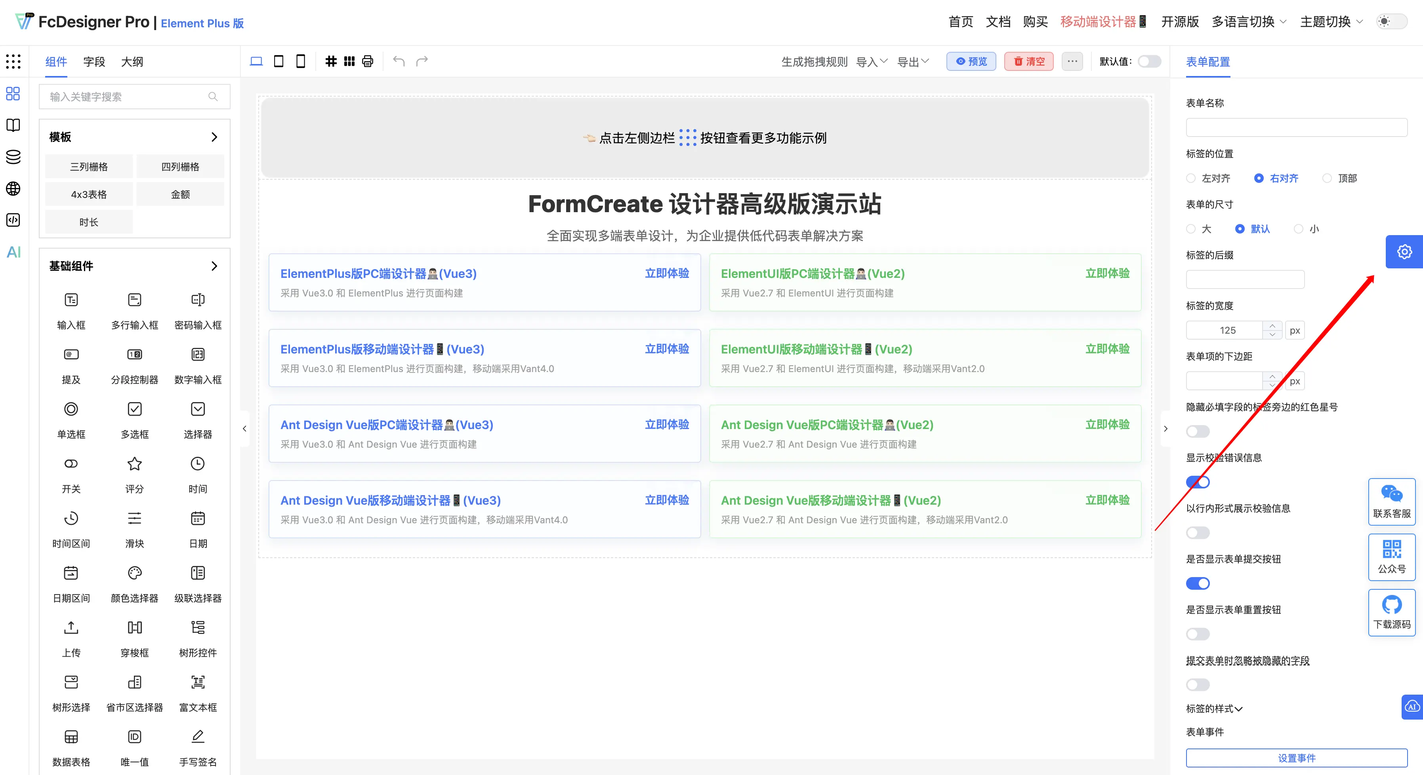
Task: Switch to the tablet device preview icon
Action: coord(279,61)
